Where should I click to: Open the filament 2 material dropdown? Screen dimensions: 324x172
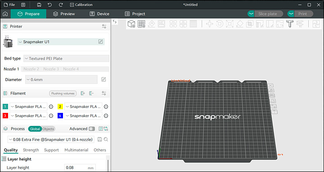(84, 107)
